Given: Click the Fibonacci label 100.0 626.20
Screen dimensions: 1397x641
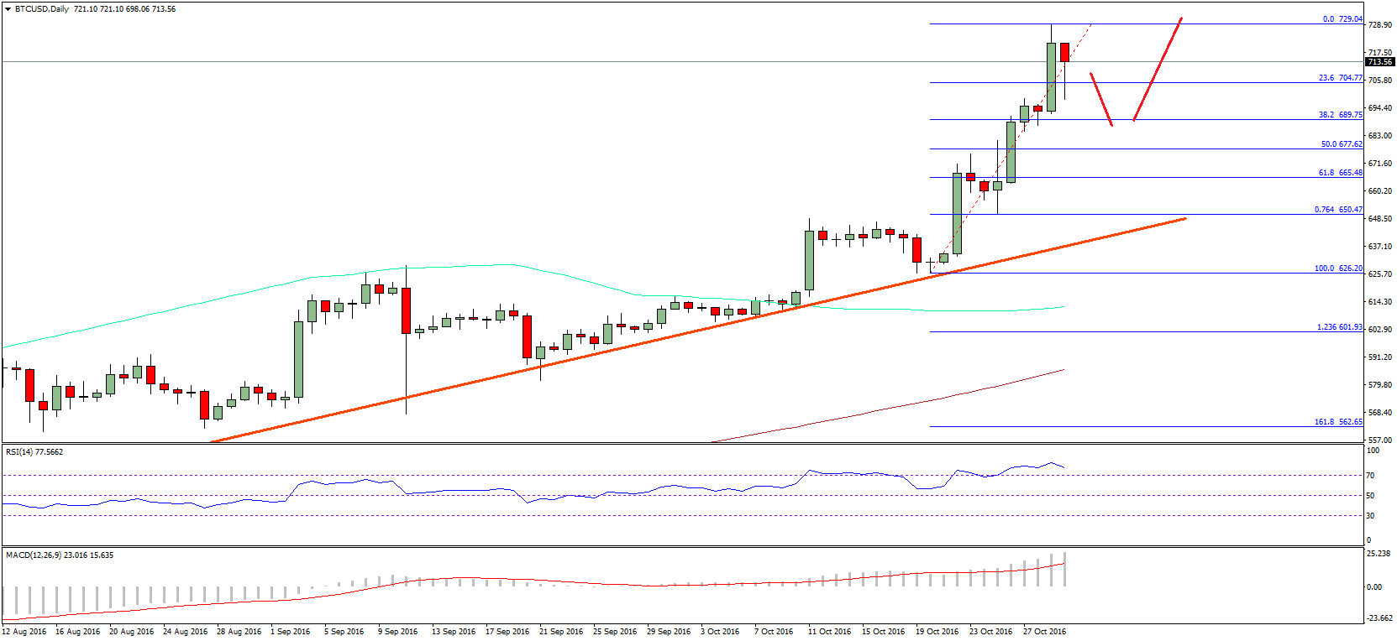Looking at the screenshot, I should click(x=1338, y=268).
